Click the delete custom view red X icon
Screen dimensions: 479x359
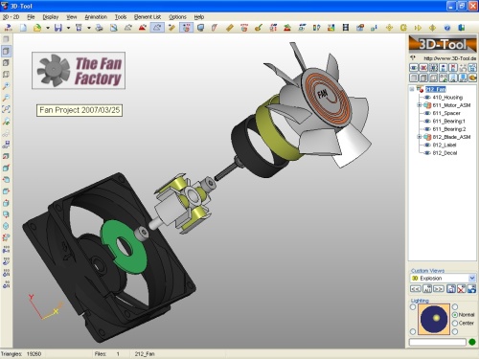[461, 289]
